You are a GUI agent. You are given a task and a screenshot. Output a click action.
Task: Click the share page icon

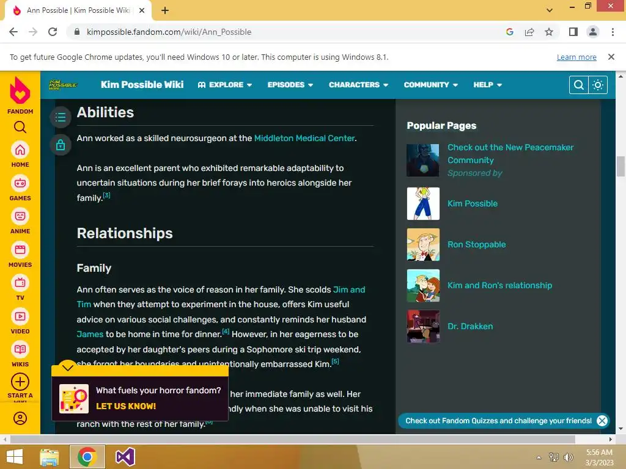529,32
